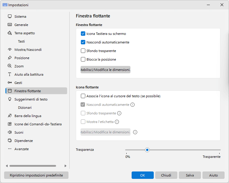
Task: Close the Impostazioni window
Action: pos(222,5)
